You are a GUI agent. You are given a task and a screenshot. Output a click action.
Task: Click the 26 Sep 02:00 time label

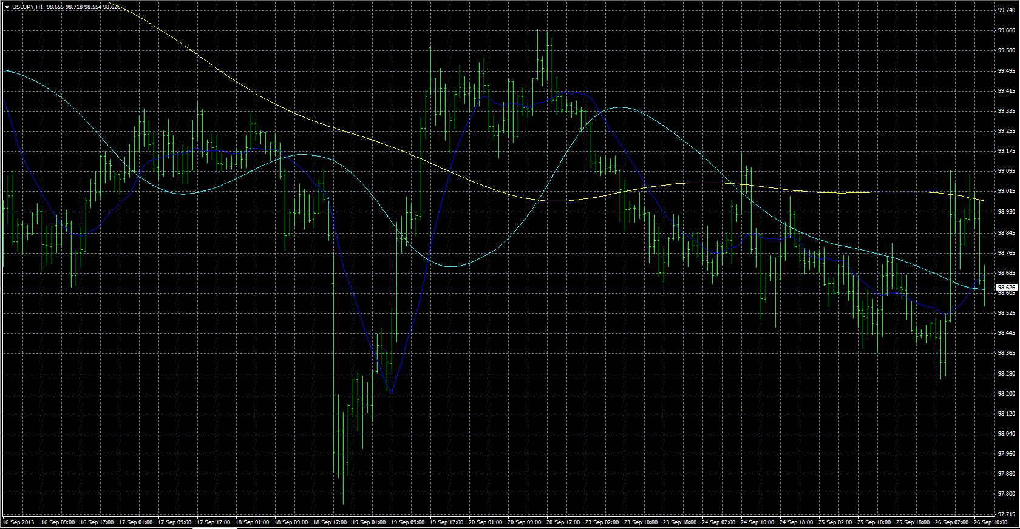(951, 522)
